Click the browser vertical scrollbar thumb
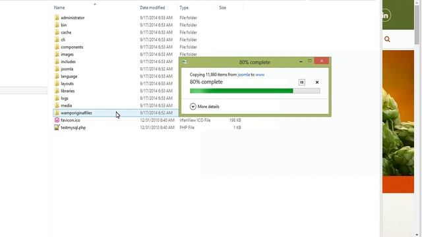This screenshot has height=237, width=422. pos(417,26)
